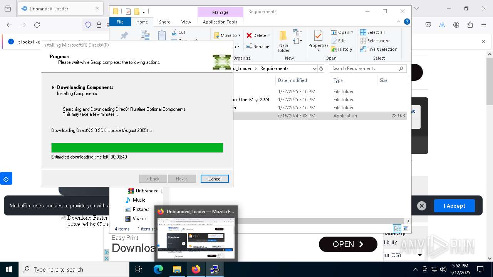Open Firefox downloads panel icon
Screen dimensions: 493x277
(x=442, y=25)
